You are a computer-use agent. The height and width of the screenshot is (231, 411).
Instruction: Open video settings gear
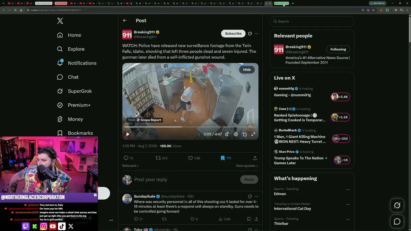(236, 134)
